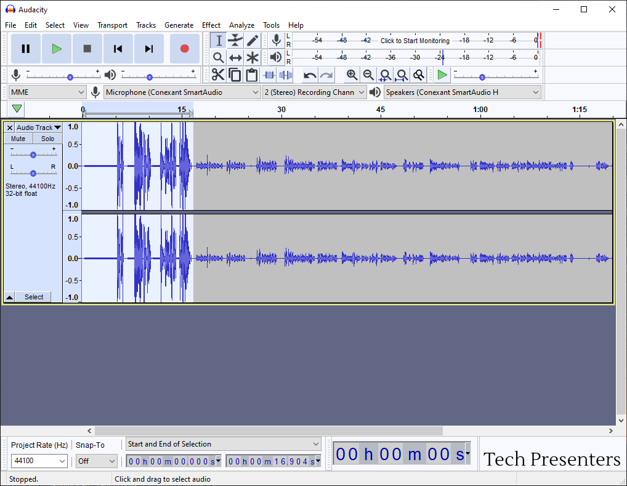Click the Zoom In icon

pos(352,75)
